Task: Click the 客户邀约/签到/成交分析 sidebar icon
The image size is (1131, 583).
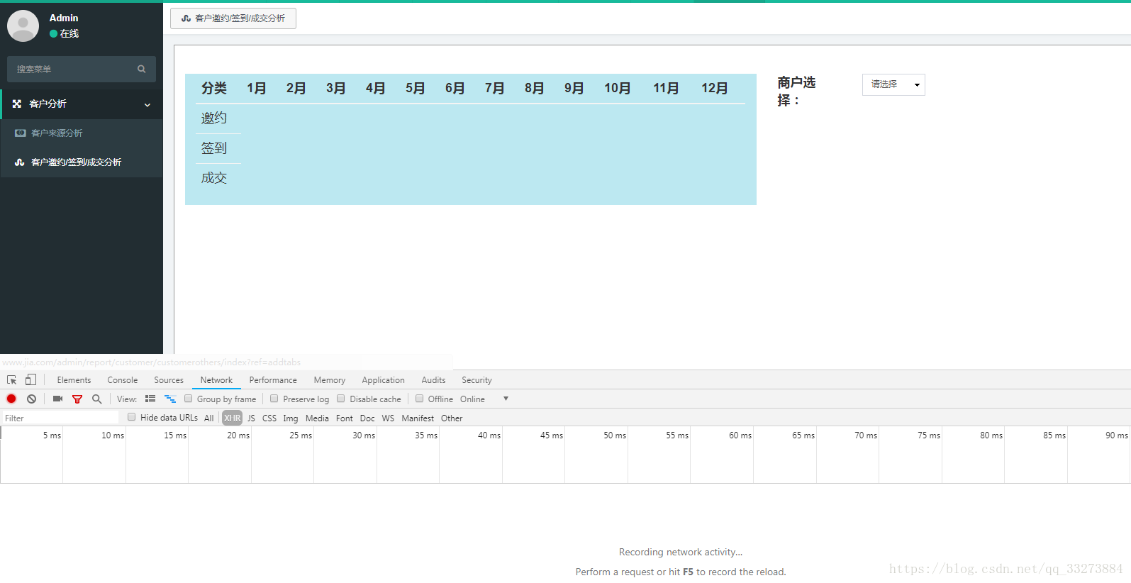Action: click(20, 162)
